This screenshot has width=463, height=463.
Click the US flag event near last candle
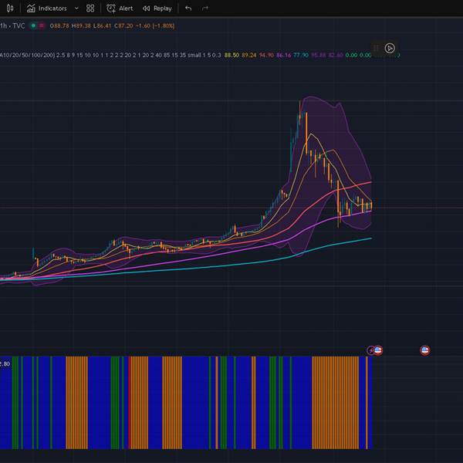tap(378, 350)
